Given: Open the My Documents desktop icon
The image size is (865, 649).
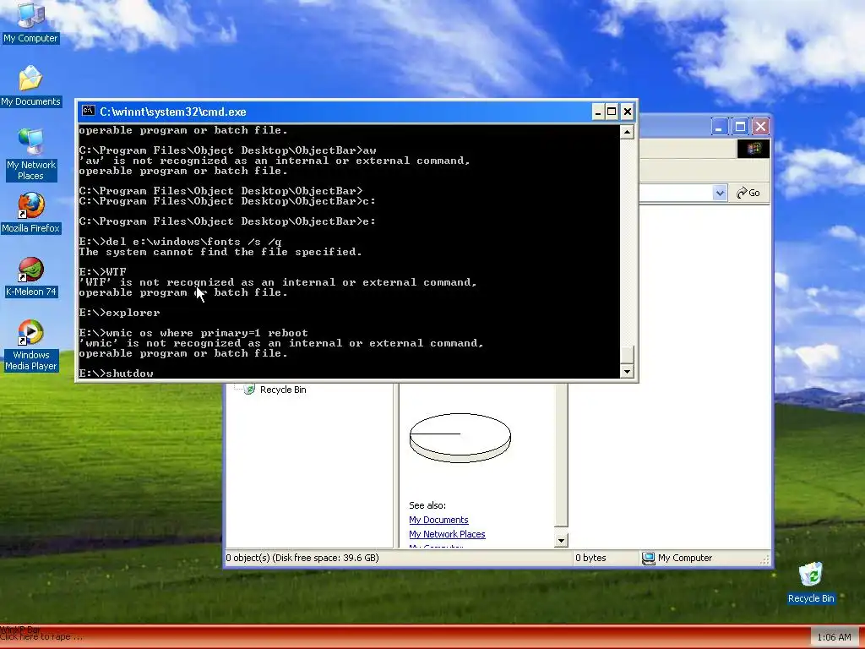Looking at the screenshot, I should click(30, 86).
